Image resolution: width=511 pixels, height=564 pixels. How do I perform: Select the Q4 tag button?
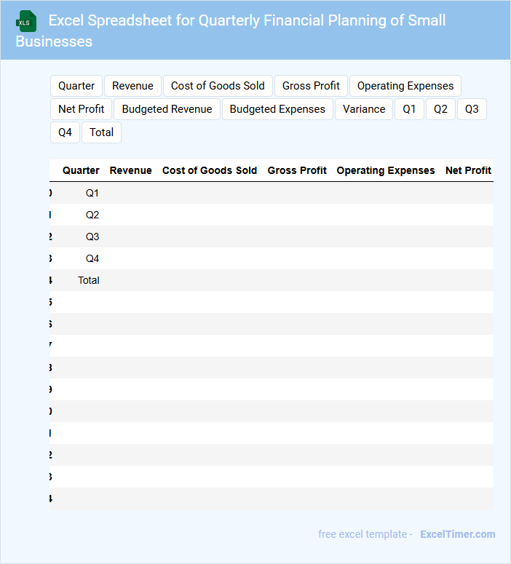pyautogui.click(x=65, y=132)
